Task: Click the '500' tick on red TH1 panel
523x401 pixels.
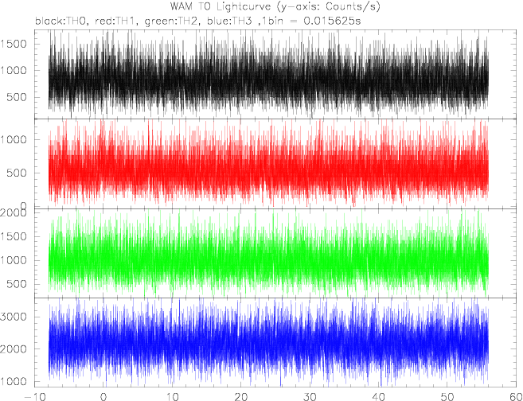Action: 18,173
